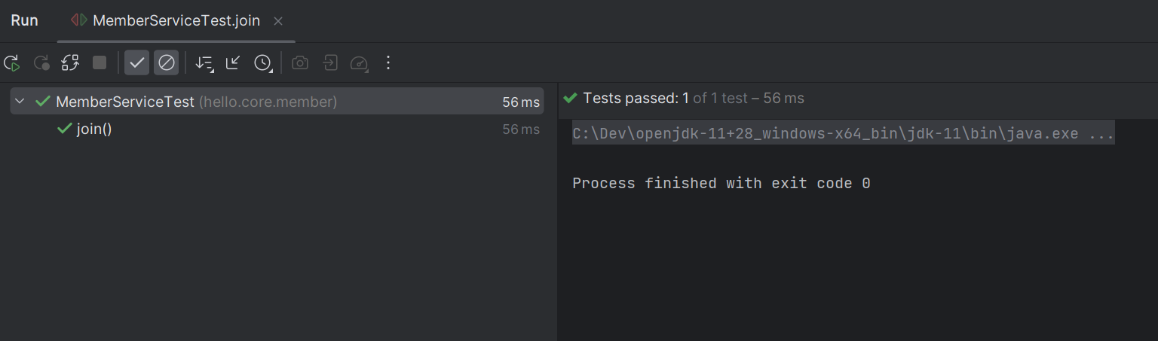The width and height of the screenshot is (1158, 341).
Task: Rerun the MemberServiceTest.join test
Action: 11,63
